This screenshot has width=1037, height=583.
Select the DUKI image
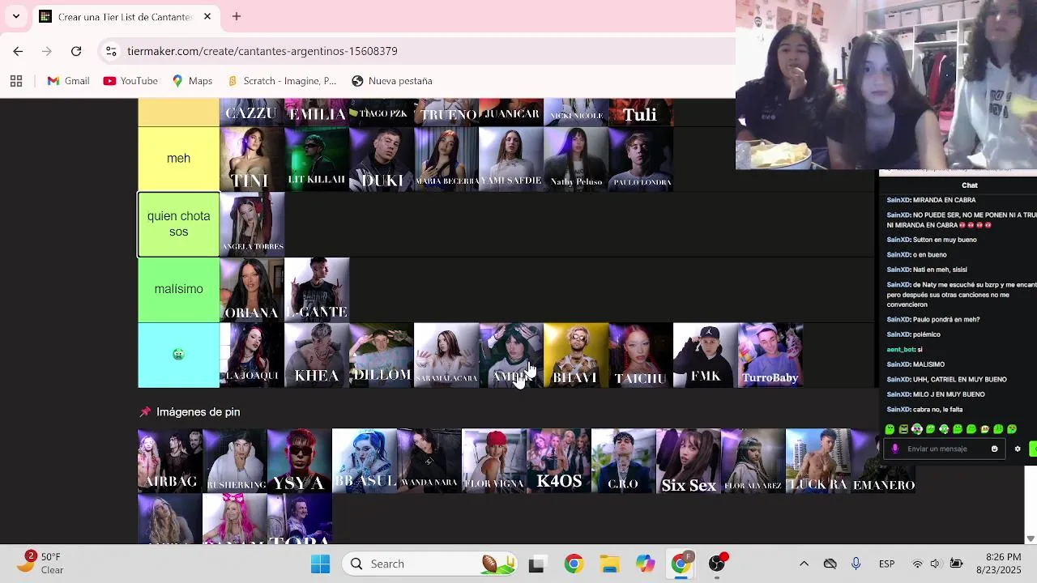coord(382,159)
